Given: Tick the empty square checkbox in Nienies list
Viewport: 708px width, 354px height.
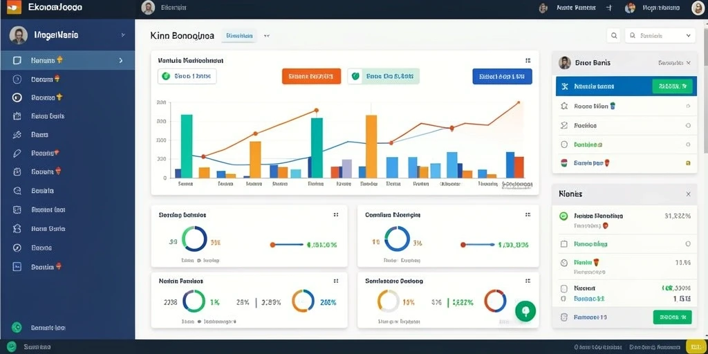Looking at the screenshot, I should 563,244.
